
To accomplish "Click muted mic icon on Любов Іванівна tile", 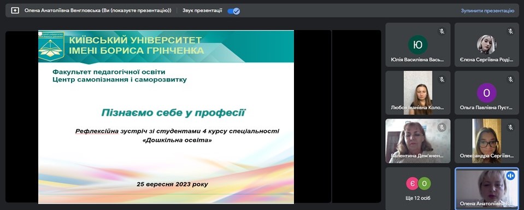I will click(x=442, y=79).
